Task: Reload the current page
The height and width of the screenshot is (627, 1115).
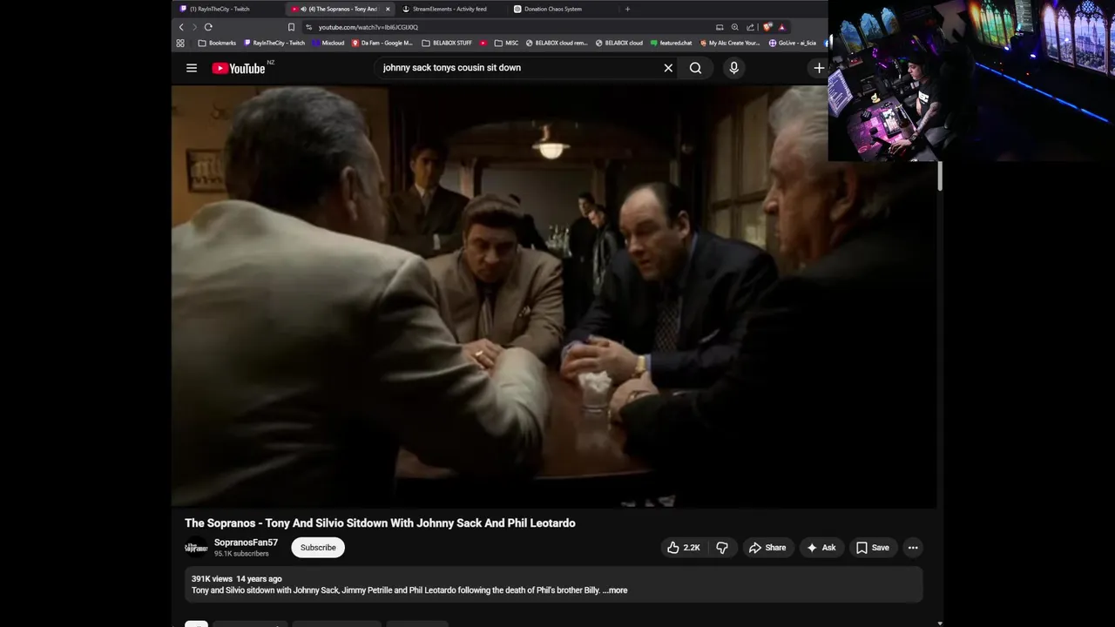Action: point(208,27)
